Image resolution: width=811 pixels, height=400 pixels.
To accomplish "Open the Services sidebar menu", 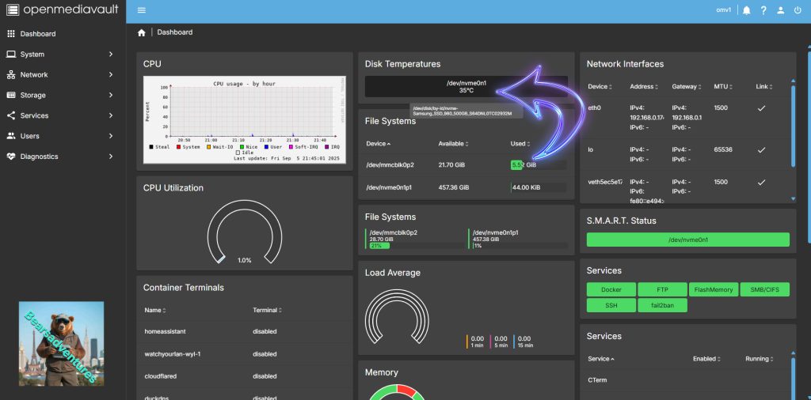I will pos(62,115).
